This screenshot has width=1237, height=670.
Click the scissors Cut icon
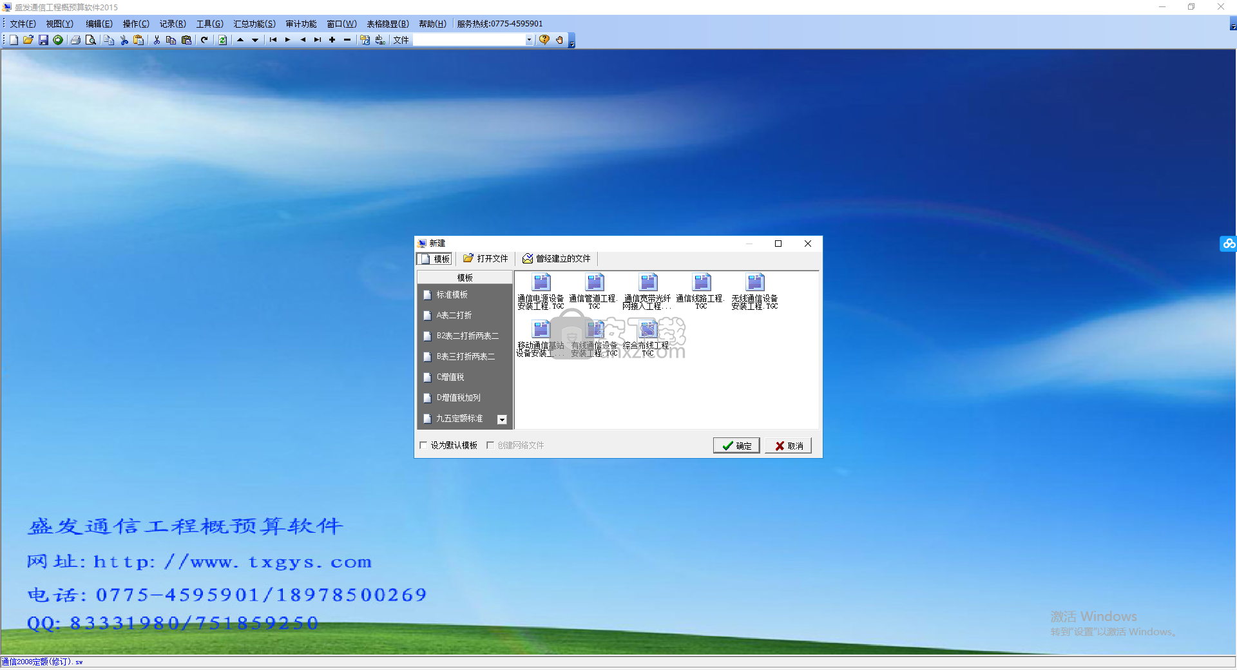pyautogui.click(x=157, y=40)
